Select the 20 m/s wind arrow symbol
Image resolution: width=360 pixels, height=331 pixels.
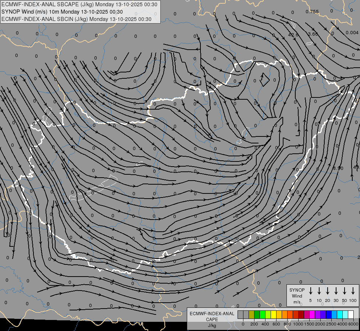[328, 291]
